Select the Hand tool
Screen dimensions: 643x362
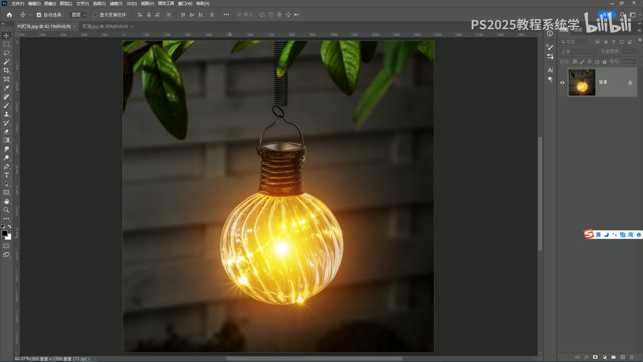pyautogui.click(x=7, y=201)
